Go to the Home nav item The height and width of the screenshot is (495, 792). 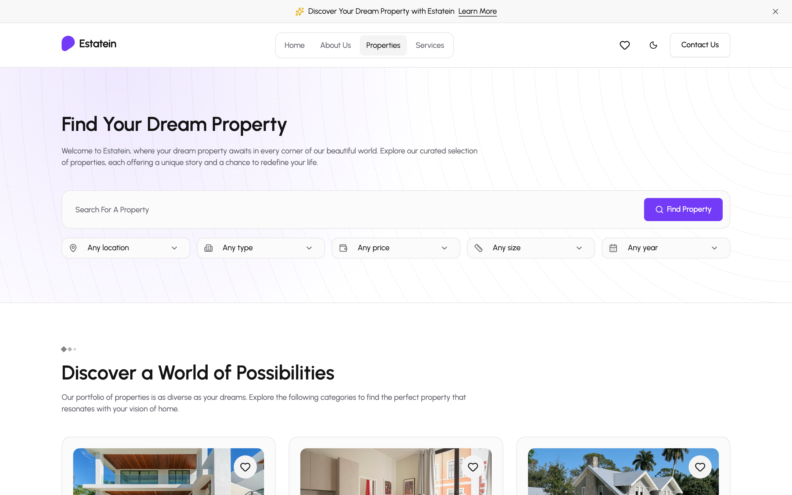pos(294,45)
